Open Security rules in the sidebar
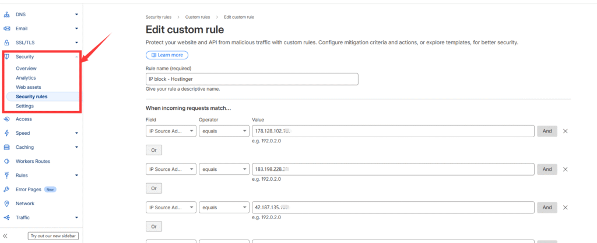Image resolution: width=597 pixels, height=243 pixels. point(31,97)
